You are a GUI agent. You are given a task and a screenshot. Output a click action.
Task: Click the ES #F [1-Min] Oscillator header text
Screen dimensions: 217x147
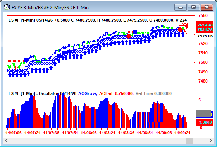click(42, 93)
